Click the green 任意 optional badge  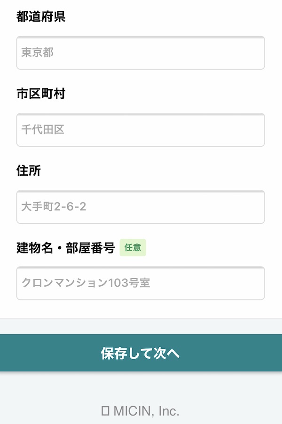(133, 247)
